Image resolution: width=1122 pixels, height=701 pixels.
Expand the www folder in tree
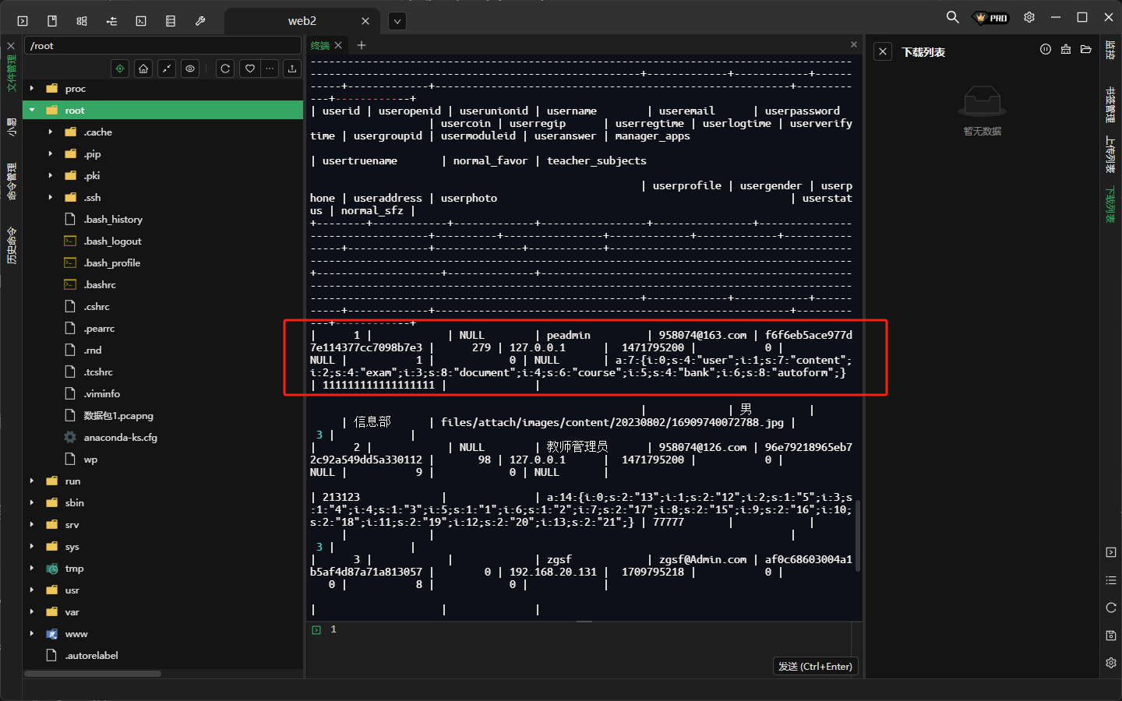click(32, 634)
